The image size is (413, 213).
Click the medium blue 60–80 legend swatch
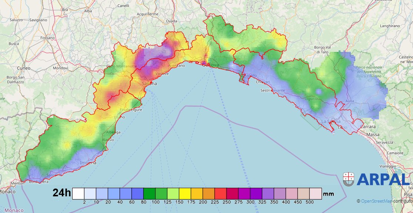[138, 193]
